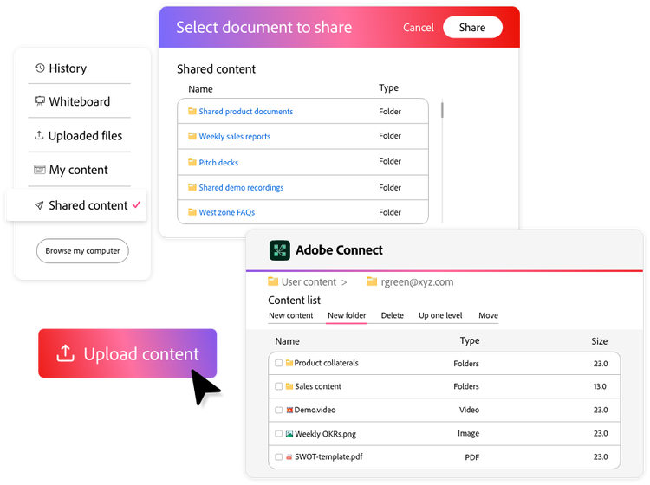The image size is (650, 485).
Task: Click SWOT-template.pdf file name
Action: (328, 456)
